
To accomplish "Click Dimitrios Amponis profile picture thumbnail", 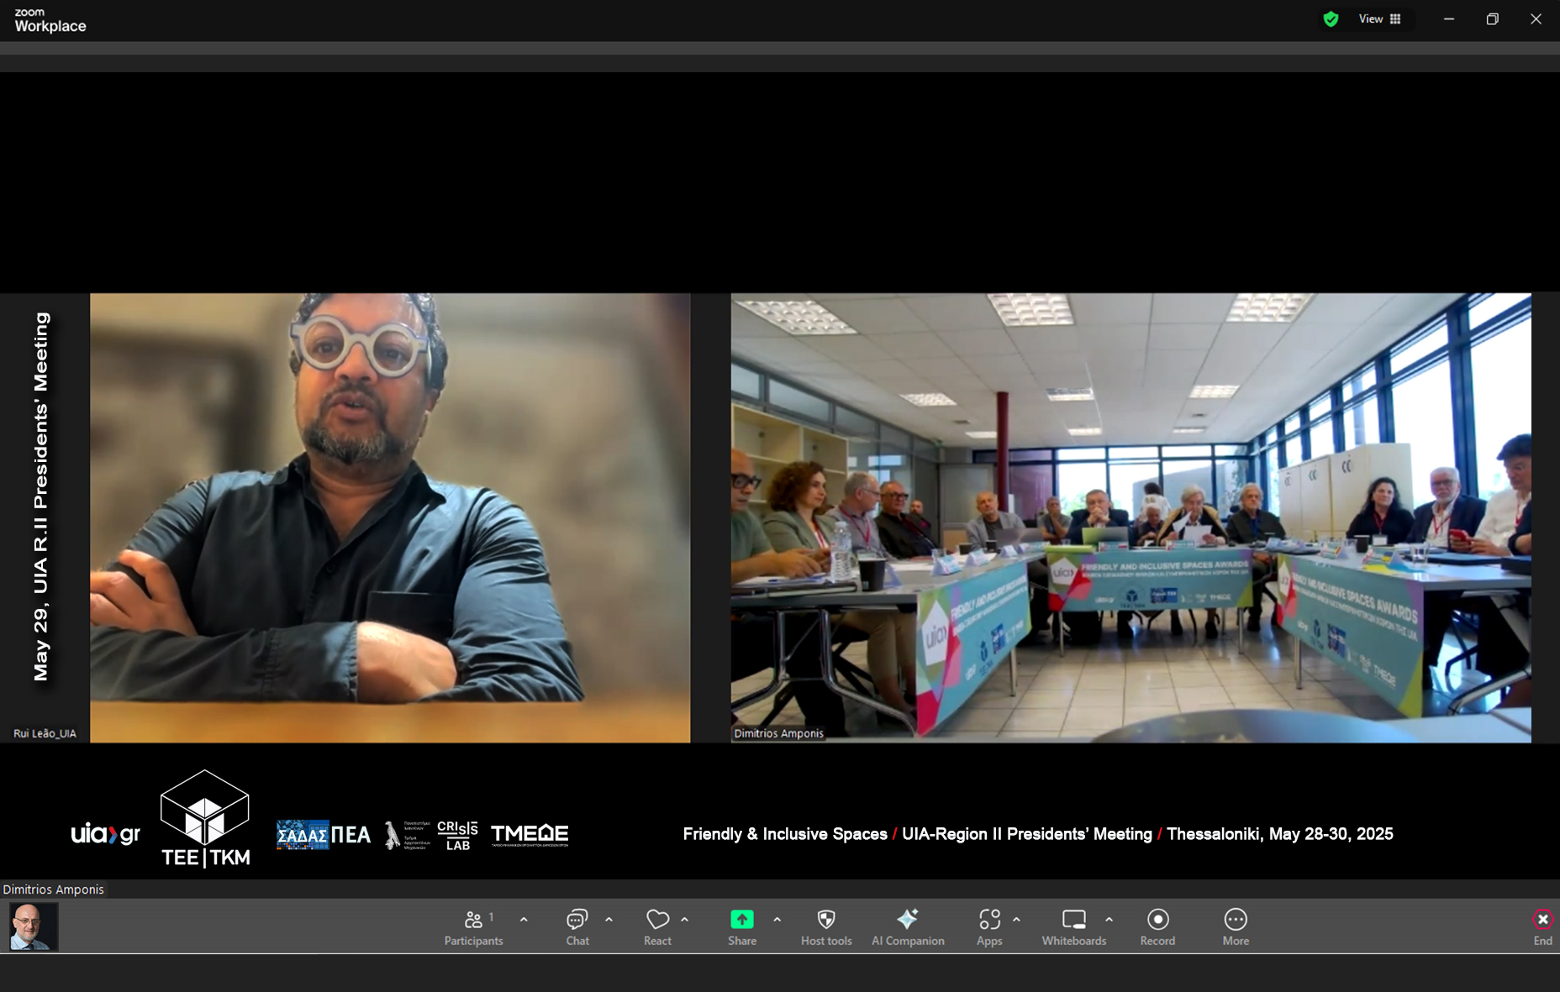I will point(34,926).
